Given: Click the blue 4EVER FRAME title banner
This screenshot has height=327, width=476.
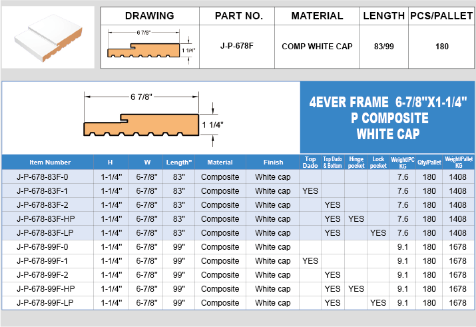Looking at the screenshot, I should [x=387, y=117].
